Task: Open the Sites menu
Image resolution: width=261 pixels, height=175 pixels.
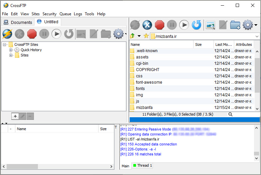Action: [x=36, y=14]
